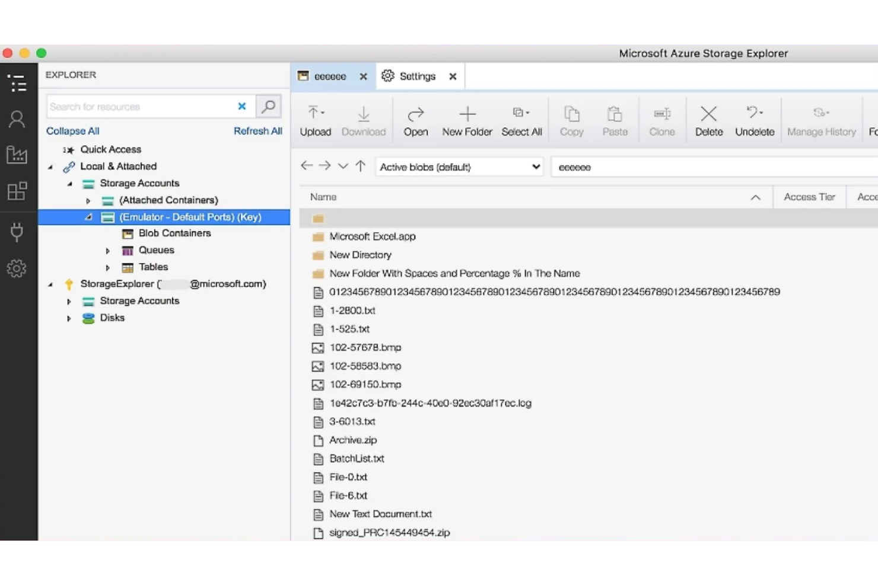Click the Upload toolbar icon

click(315, 119)
